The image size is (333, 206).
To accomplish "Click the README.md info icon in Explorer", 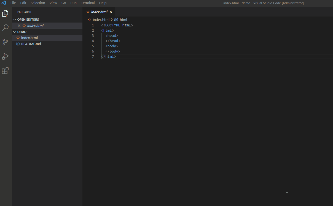I will pos(18,44).
